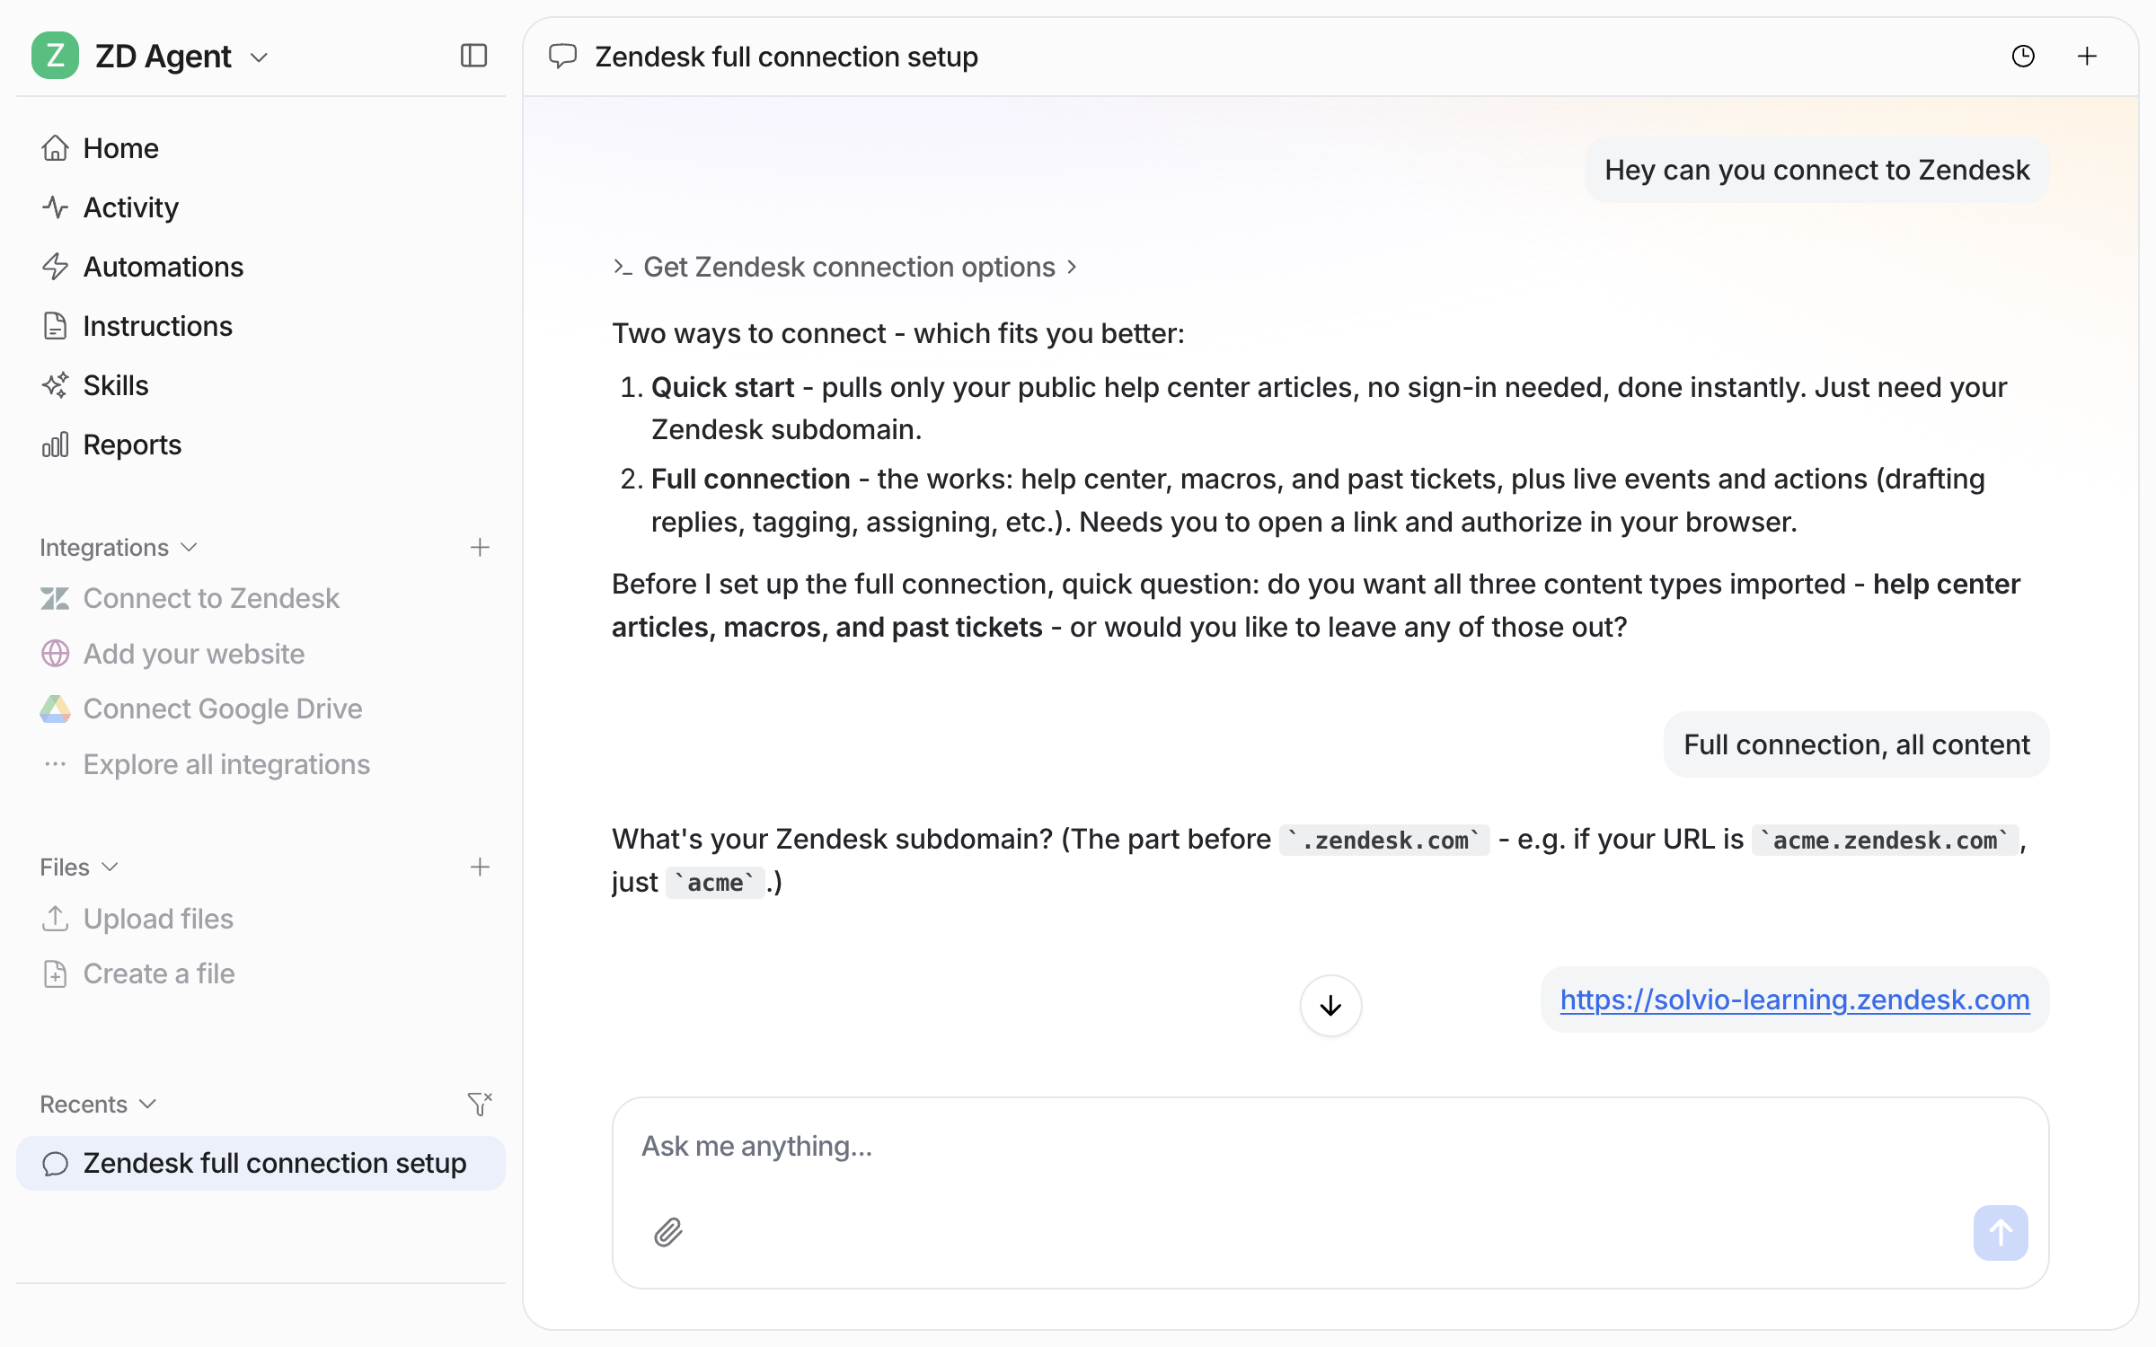Click the Home house icon
Image resolution: width=2156 pixels, height=1347 pixels.
pos(55,147)
